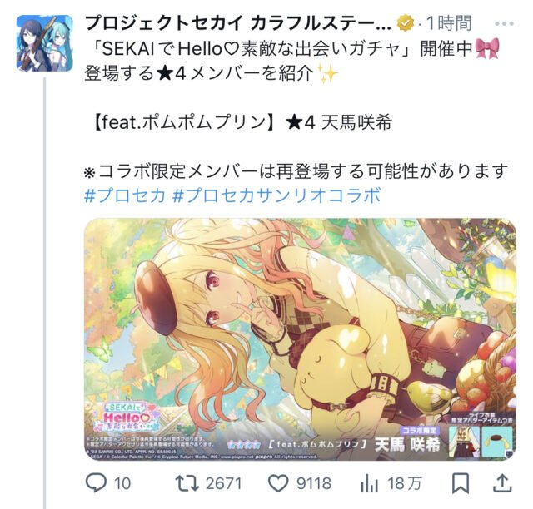
Task: Click the 1時間 timestamp
Action: point(449,23)
